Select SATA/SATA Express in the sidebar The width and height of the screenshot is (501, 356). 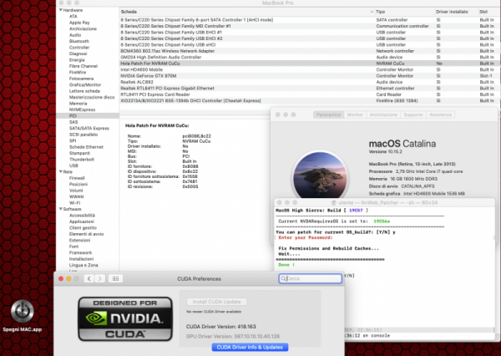click(89, 128)
